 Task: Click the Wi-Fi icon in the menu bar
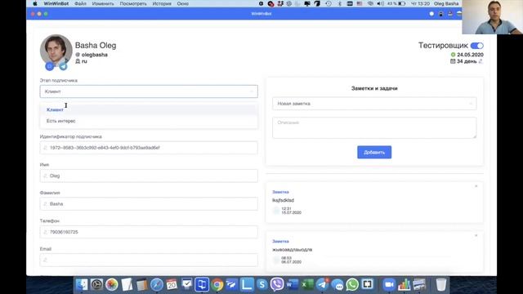click(370, 3)
